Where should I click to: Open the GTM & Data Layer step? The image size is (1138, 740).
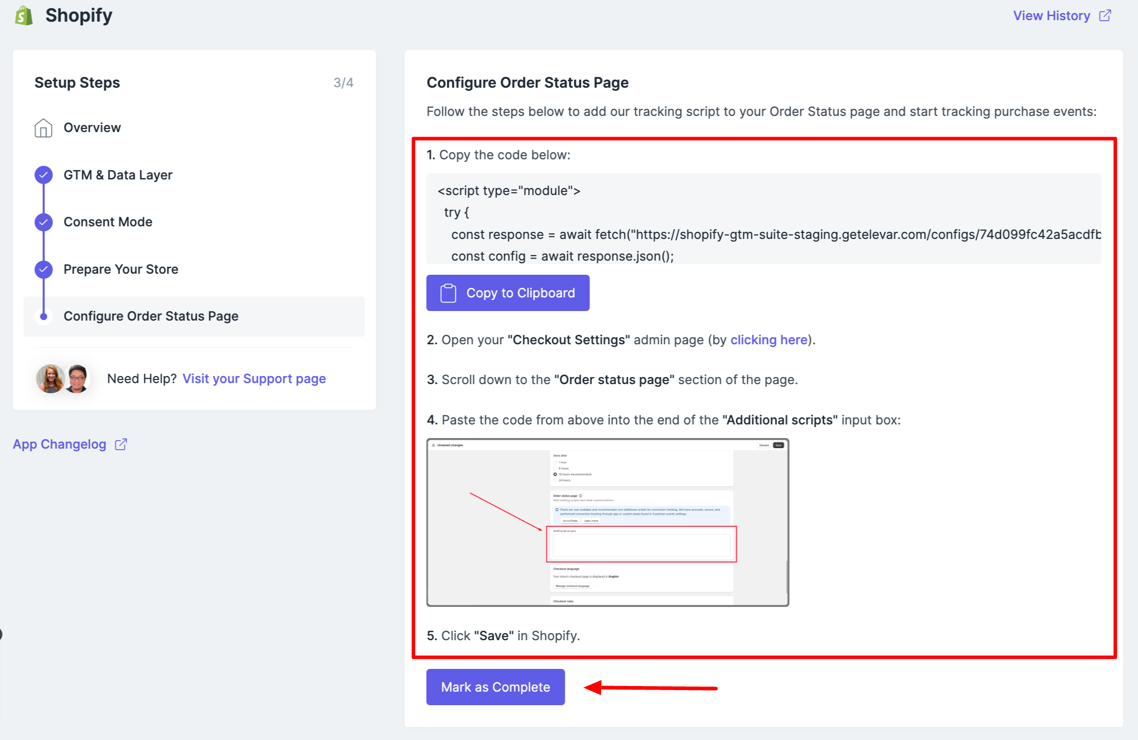click(118, 175)
